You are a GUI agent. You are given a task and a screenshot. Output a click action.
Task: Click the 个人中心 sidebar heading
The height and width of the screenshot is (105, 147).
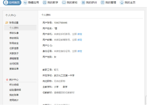[x=11, y=15]
